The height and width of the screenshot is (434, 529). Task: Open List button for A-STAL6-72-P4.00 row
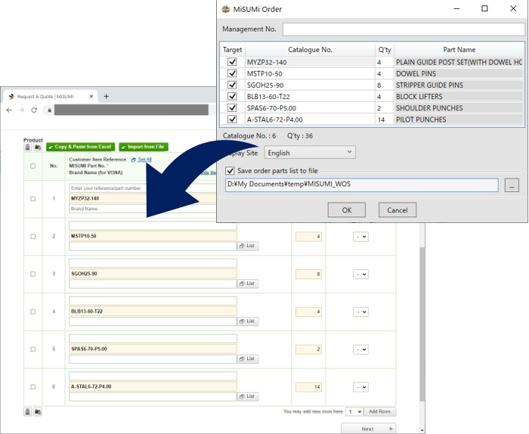point(248,396)
